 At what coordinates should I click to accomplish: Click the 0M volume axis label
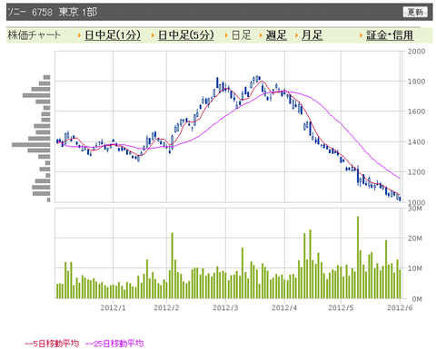(x=417, y=299)
